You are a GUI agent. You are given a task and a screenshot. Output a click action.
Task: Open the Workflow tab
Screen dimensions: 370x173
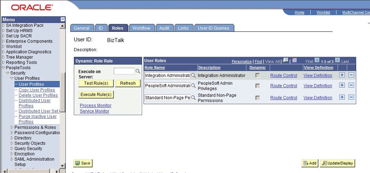tap(142, 28)
